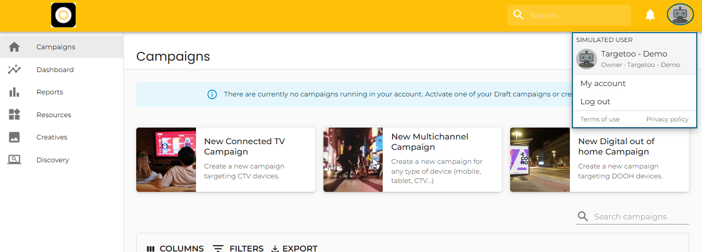This screenshot has width=702, height=252.
Task: Open the Resources widgets icon
Action: (15, 115)
